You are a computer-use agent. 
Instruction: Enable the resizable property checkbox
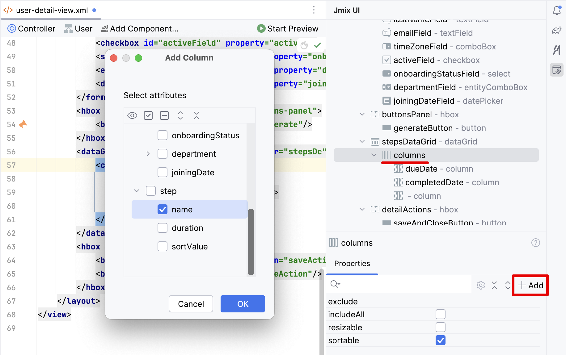coord(440,327)
